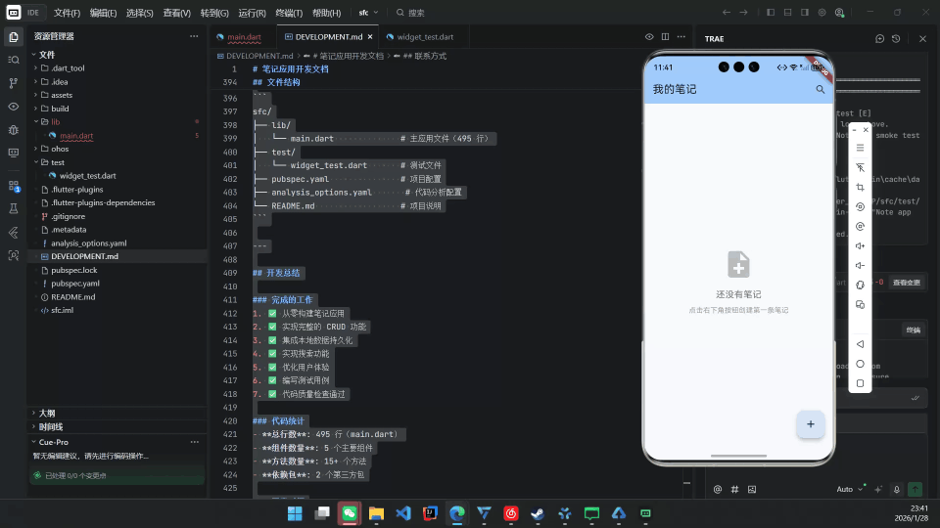Click the emulator back triangle button
This screenshot has height=528, width=940.
coord(861,344)
